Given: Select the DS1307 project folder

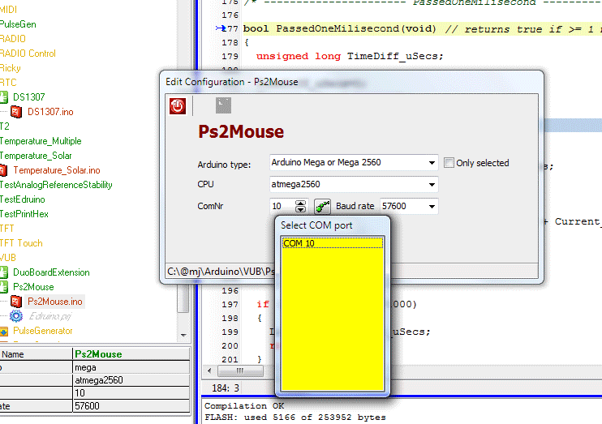Looking at the screenshot, I should [x=28, y=97].
